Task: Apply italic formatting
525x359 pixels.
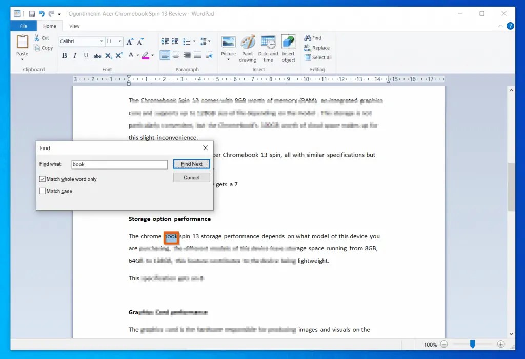Action: [75, 55]
